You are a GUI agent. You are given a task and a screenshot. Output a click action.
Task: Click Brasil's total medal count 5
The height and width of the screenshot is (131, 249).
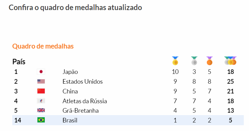(x=230, y=120)
